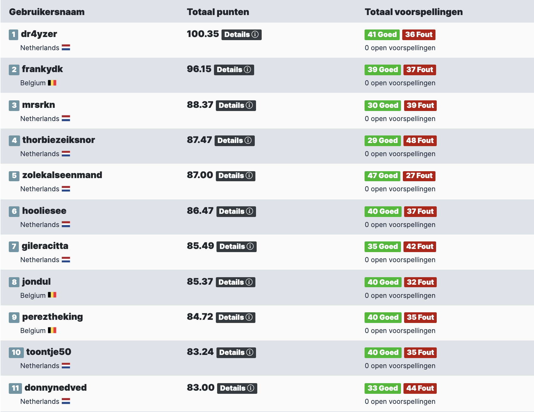This screenshot has height=412, width=534.
Task: Click the info icon in pereztheking's Details button
Action: coord(249,317)
